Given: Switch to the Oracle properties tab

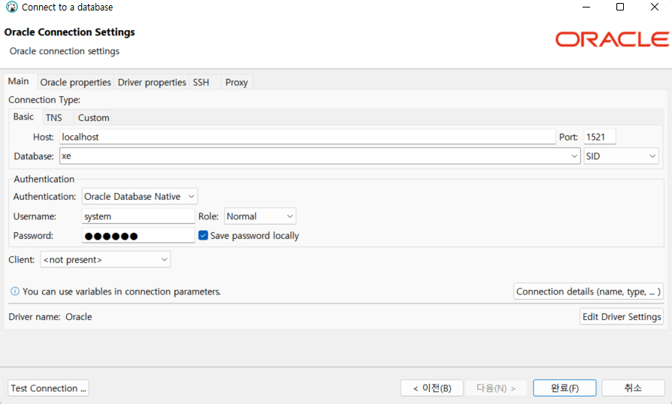Looking at the screenshot, I should [75, 82].
